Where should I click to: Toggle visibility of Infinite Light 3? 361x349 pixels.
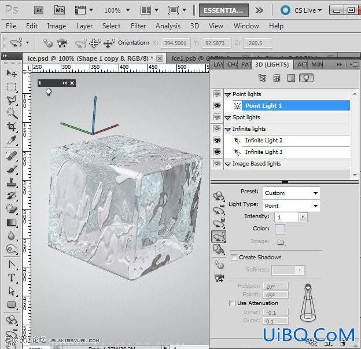tap(217, 152)
